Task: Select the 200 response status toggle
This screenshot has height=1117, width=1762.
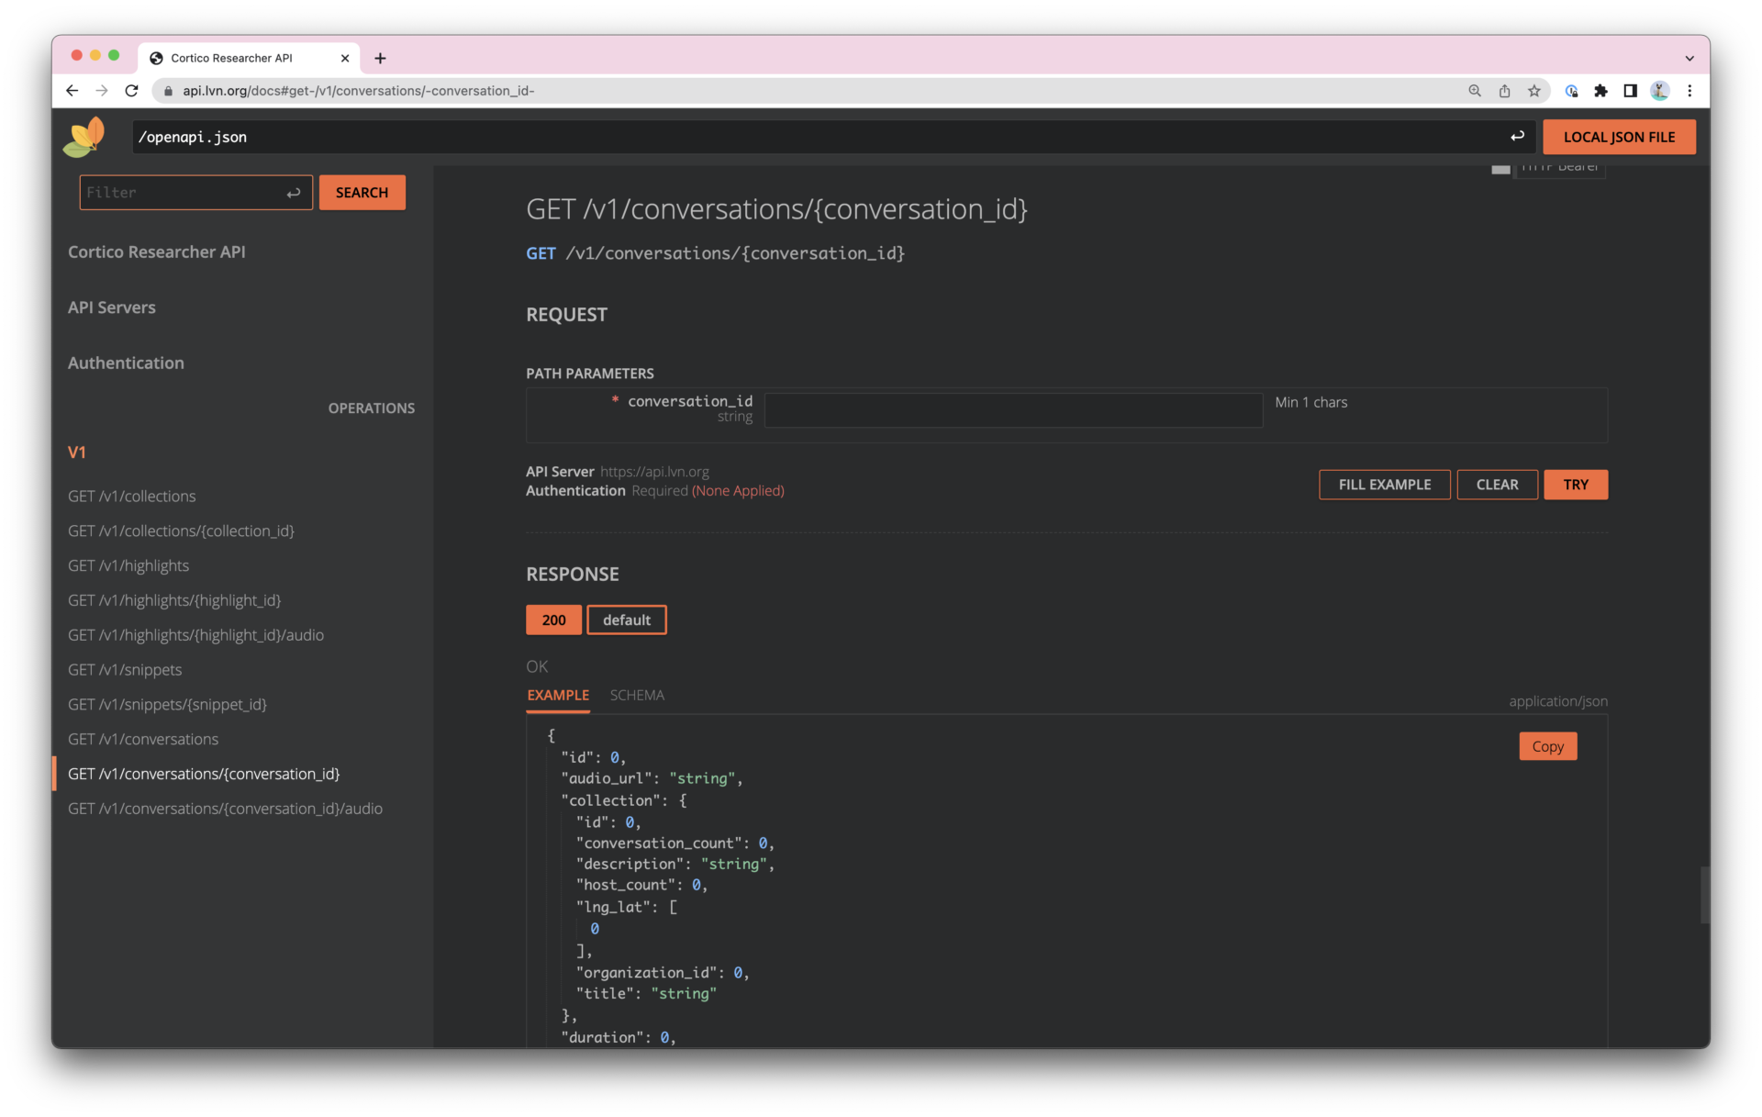Action: pyautogui.click(x=552, y=620)
